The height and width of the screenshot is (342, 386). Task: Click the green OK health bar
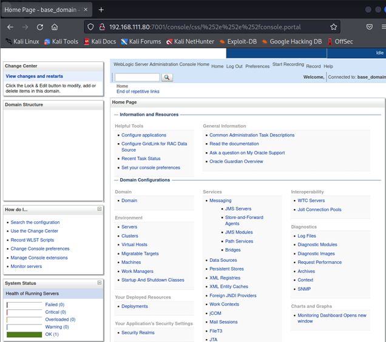pos(24,335)
